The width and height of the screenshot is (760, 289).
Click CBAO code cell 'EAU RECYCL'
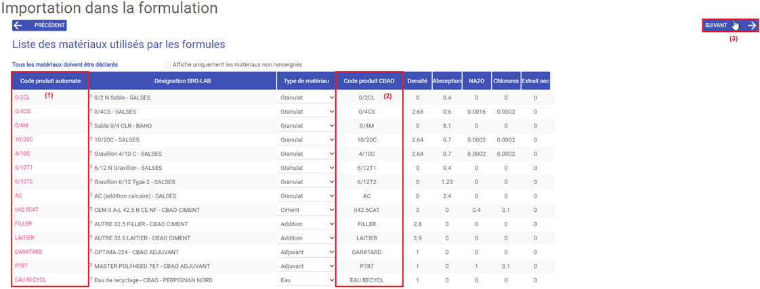(x=367, y=280)
